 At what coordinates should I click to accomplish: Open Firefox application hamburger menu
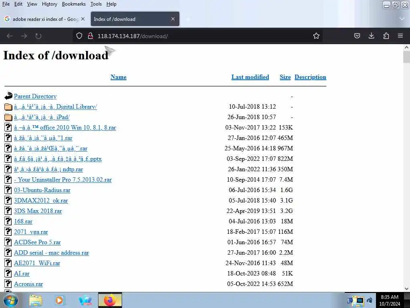400,36
